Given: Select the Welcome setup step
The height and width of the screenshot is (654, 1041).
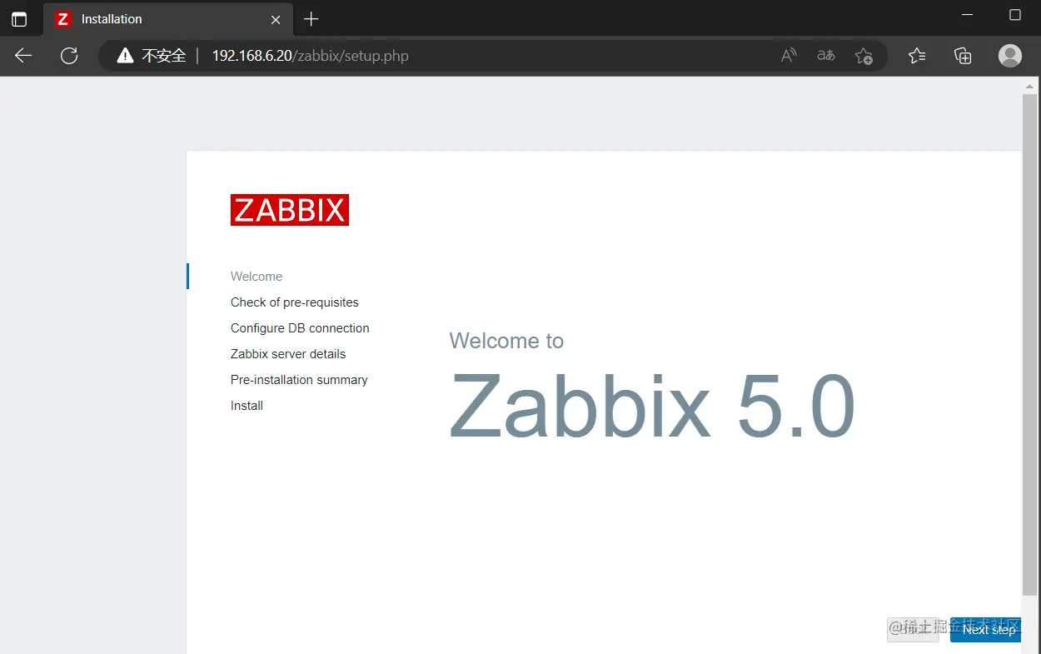Looking at the screenshot, I should [257, 277].
